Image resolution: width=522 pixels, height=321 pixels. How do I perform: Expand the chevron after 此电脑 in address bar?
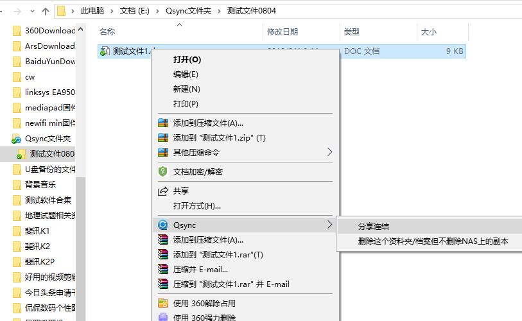click(x=112, y=11)
